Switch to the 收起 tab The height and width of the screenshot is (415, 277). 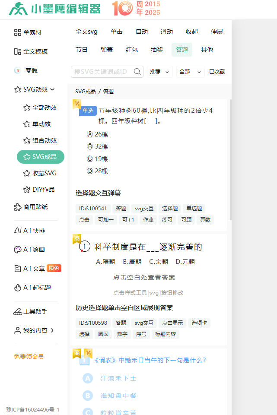(192, 32)
